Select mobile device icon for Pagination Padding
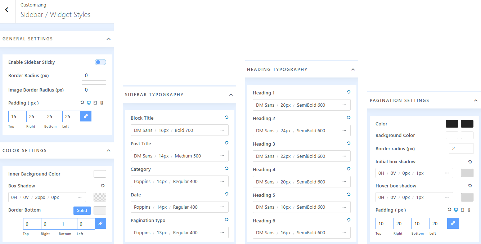The height and width of the screenshot is (244, 481). (x=469, y=210)
